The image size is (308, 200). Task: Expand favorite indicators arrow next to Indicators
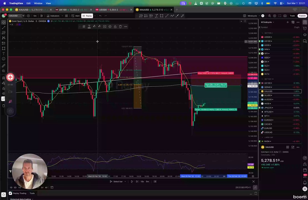click(x=62, y=16)
